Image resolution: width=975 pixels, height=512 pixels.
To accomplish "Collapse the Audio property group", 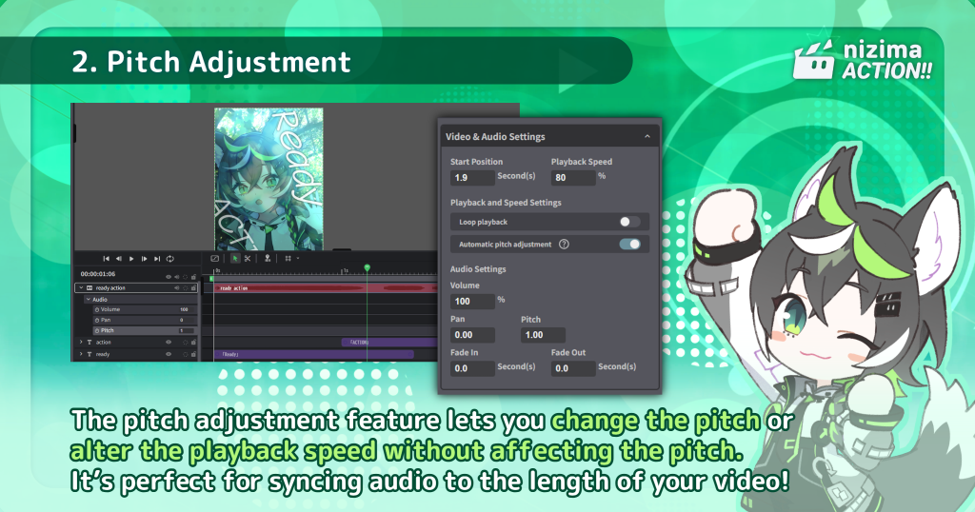I will 88,299.
